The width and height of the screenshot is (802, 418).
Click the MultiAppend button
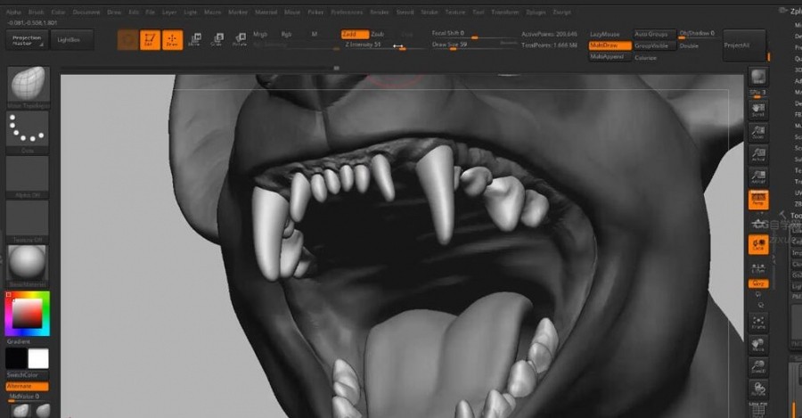click(x=610, y=57)
